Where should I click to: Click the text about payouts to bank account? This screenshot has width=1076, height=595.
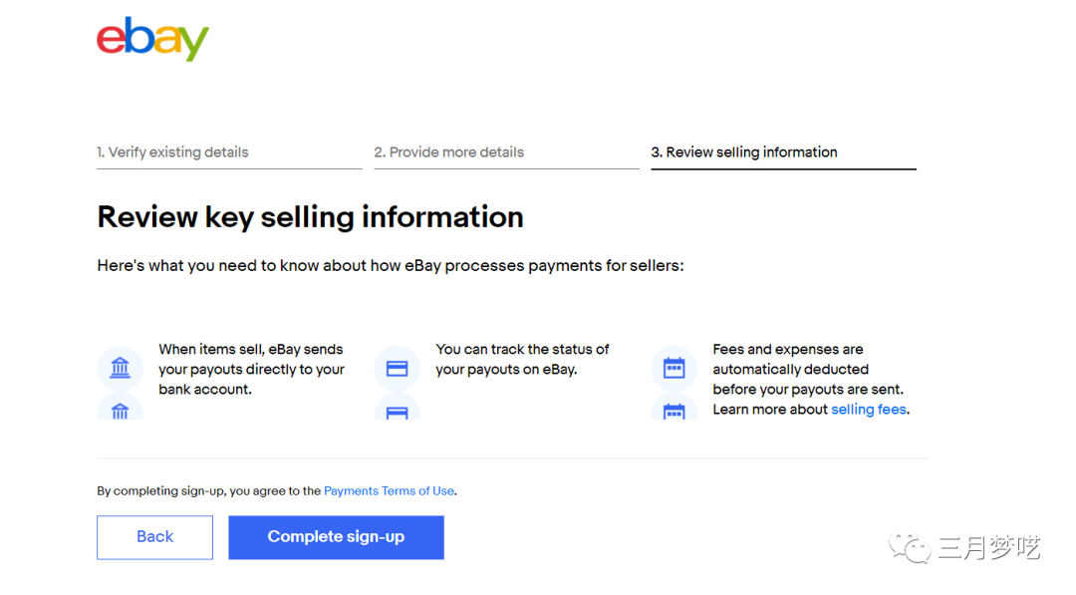[x=251, y=370]
